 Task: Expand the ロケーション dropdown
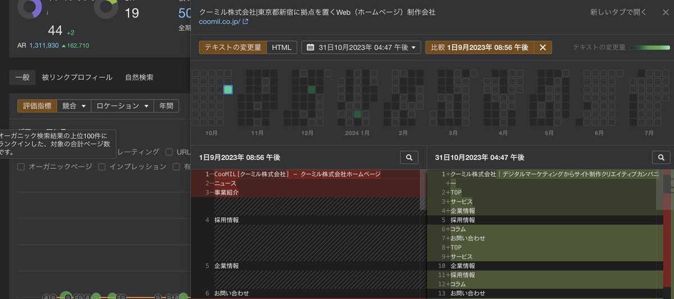[x=122, y=106]
